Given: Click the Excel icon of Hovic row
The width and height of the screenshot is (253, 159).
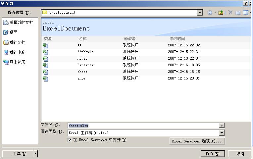Looking at the screenshot, I should [45, 59].
